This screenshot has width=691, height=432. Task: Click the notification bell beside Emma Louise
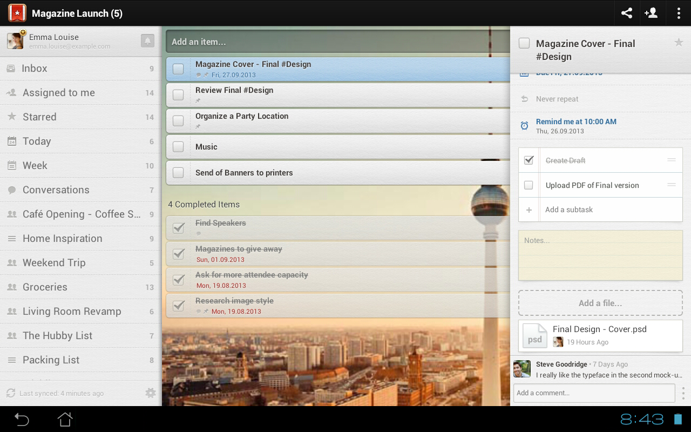[147, 40]
